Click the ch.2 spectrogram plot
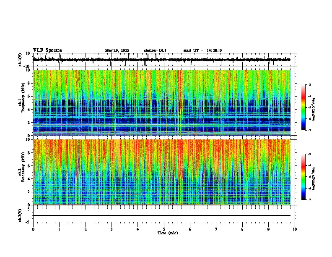Viewport: 332px width, 257px height. tap(162, 172)
